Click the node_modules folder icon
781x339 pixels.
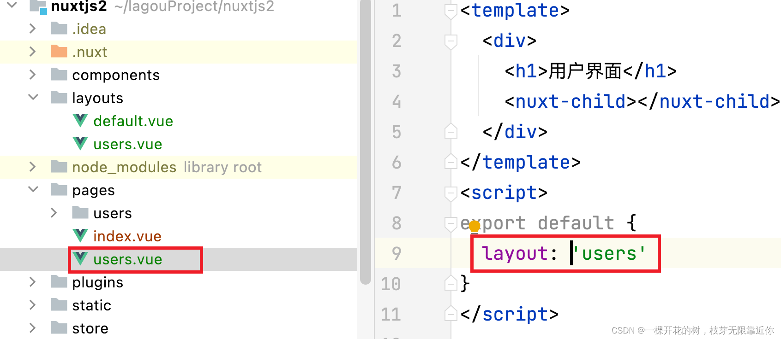[x=59, y=166]
